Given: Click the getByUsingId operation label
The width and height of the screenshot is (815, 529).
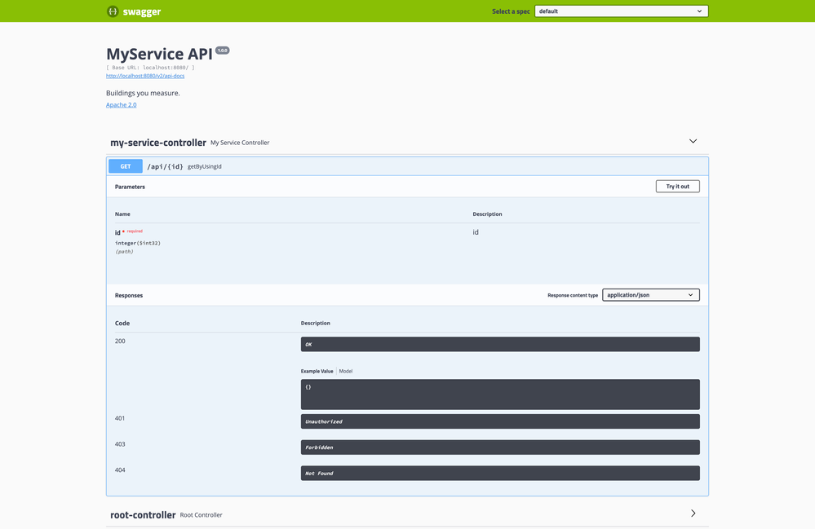Looking at the screenshot, I should [204, 166].
